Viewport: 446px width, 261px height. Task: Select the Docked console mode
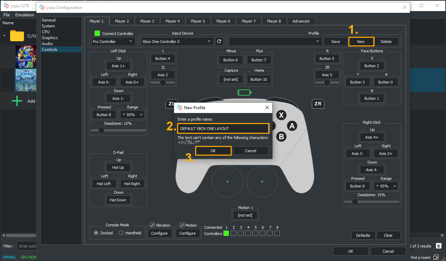(x=96, y=233)
